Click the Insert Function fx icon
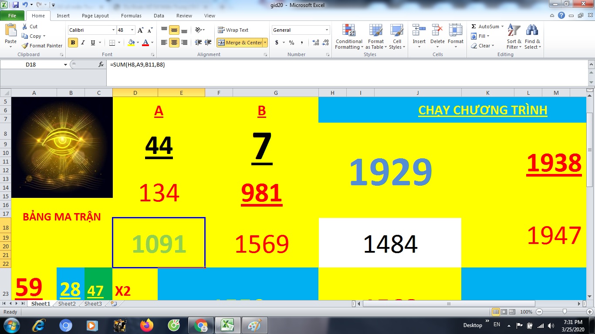 (101, 64)
